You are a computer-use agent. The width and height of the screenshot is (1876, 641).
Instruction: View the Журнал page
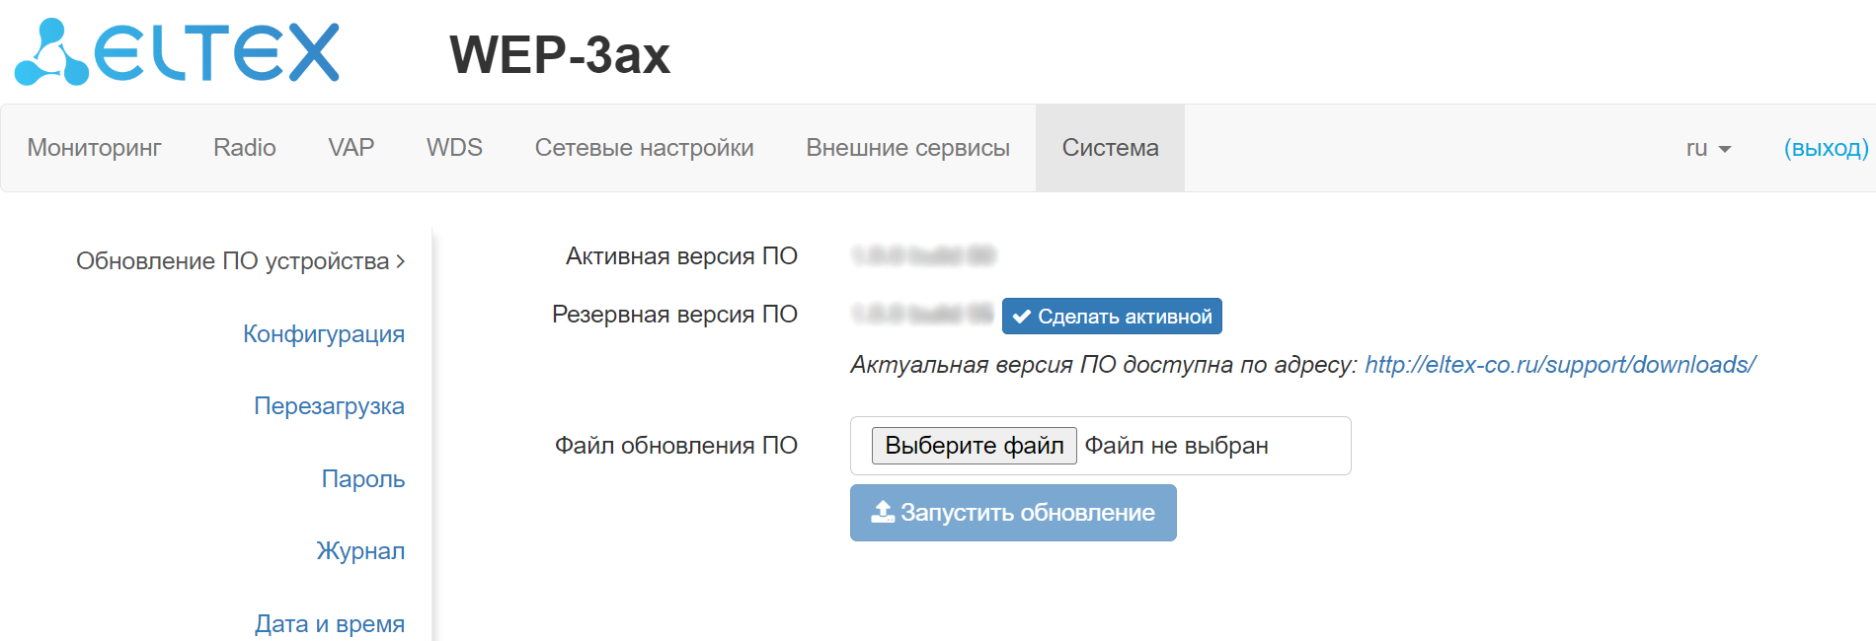click(360, 551)
